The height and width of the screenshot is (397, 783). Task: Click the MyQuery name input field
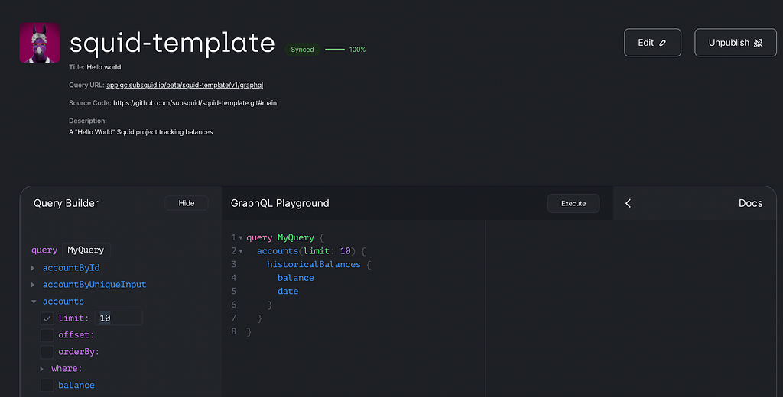[x=86, y=250]
